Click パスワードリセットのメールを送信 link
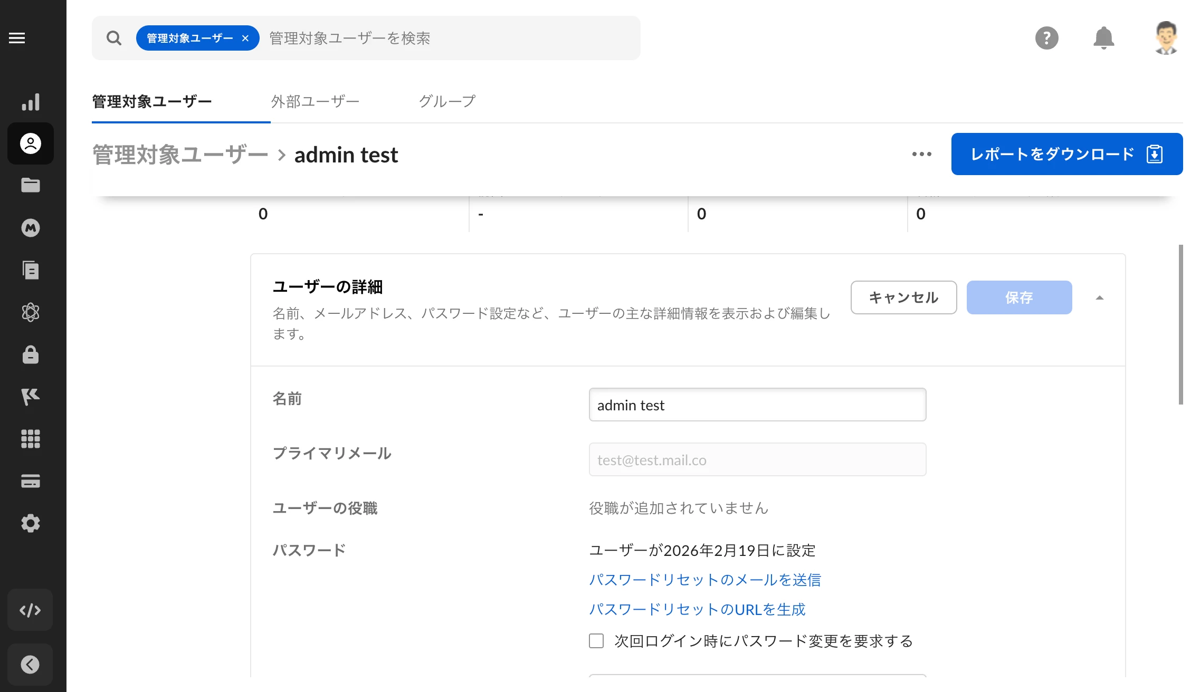This screenshot has height=692, width=1200. 705,580
